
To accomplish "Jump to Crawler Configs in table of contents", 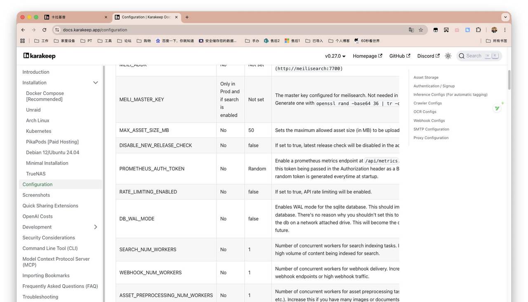I will point(427,103).
